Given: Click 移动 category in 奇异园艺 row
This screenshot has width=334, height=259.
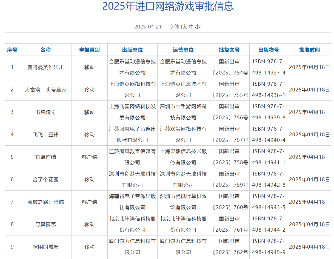Looking at the screenshot, I should [90, 224].
